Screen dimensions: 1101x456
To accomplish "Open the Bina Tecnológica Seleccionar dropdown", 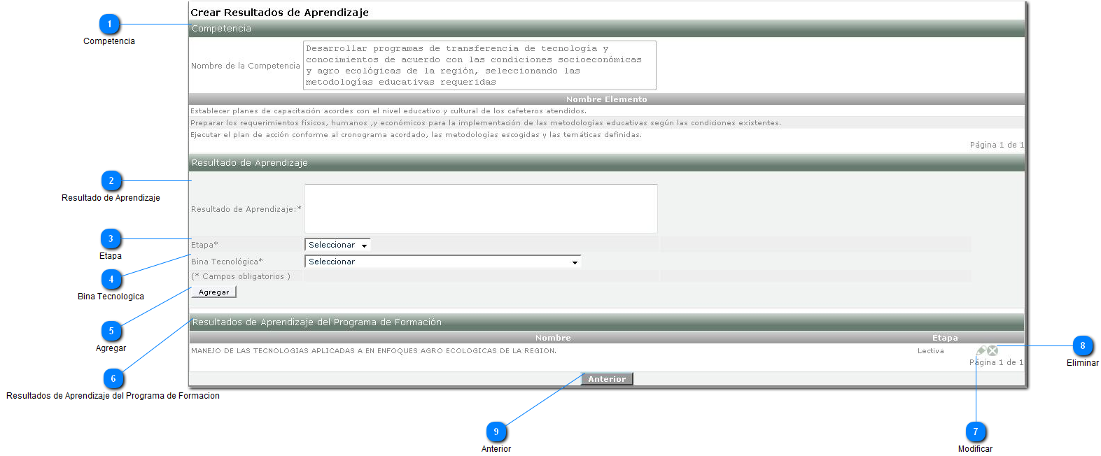I will tap(443, 262).
